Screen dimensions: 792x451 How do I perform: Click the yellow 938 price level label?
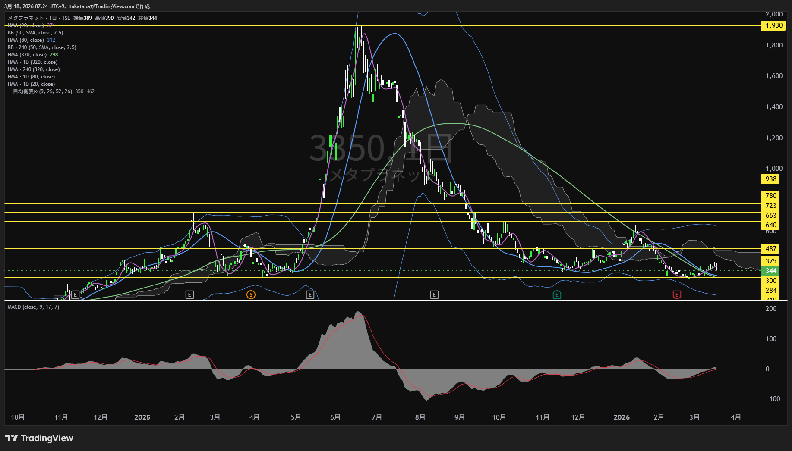[x=771, y=179]
